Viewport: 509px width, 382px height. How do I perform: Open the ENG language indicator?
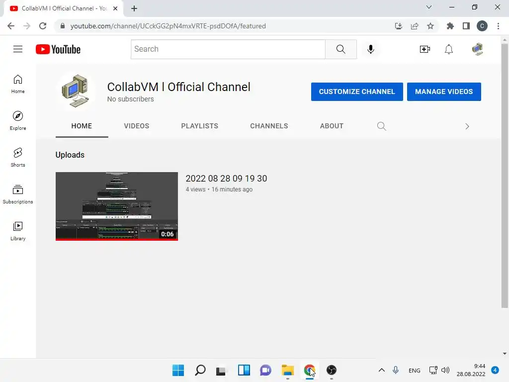pos(414,370)
